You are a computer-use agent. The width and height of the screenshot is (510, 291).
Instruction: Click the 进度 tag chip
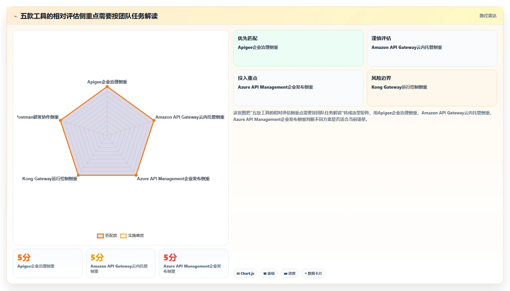[x=289, y=273]
